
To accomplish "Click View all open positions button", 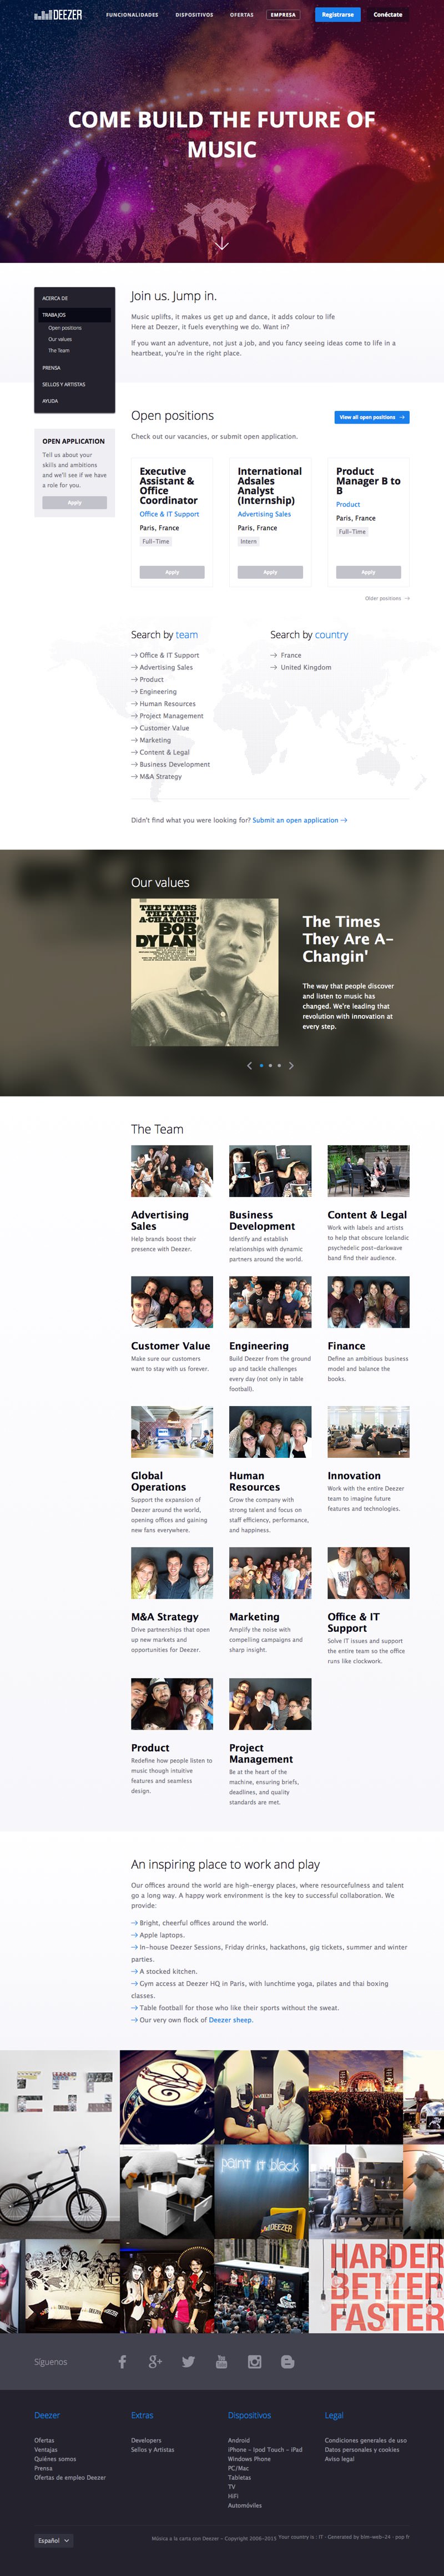I will tap(371, 417).
